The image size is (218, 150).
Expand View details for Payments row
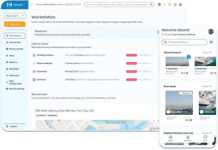coord(146,72)
